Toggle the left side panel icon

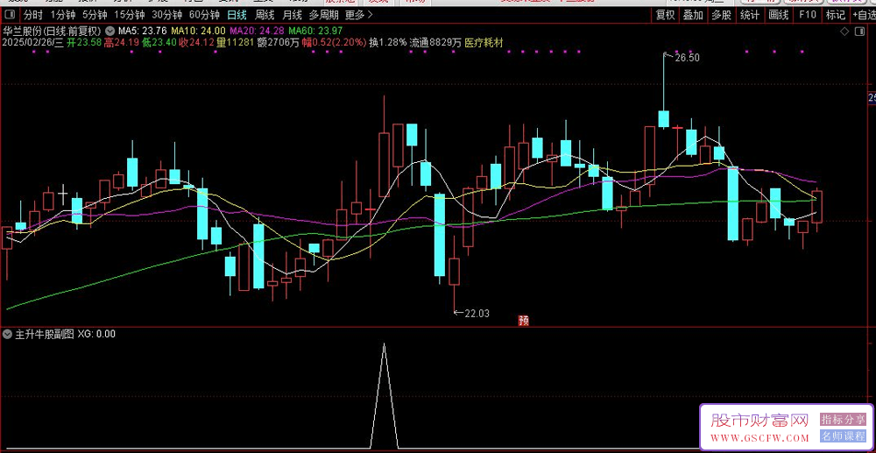(10, 15)
